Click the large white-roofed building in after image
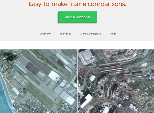154x113 pixels. (x=86, y=101)
